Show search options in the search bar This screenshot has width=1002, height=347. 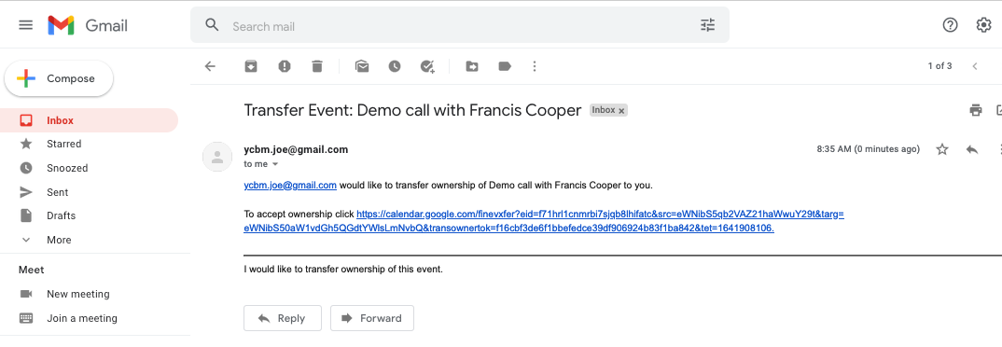point(707,25)
